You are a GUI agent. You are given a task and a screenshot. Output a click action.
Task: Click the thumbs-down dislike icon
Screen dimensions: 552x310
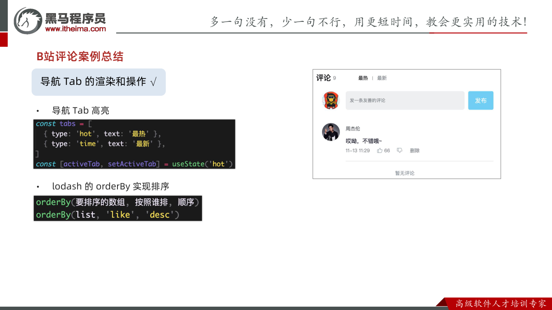click(400, 150)
